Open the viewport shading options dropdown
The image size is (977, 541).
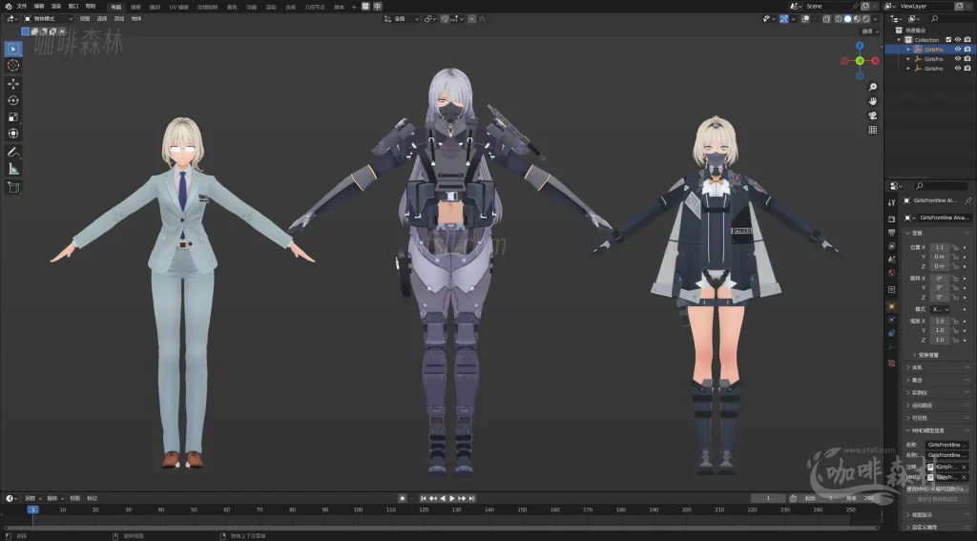(x=876, y=19)
